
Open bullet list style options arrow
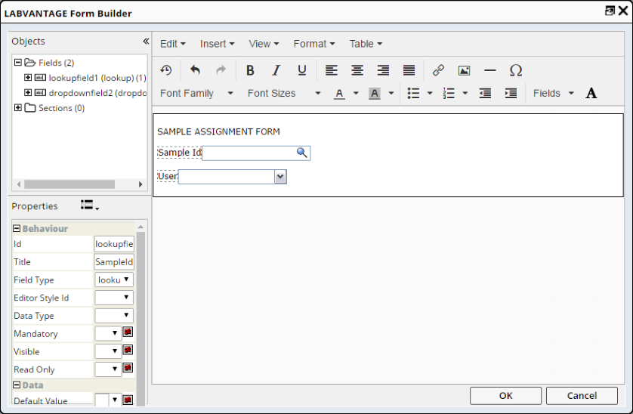[x=430, y=94]
